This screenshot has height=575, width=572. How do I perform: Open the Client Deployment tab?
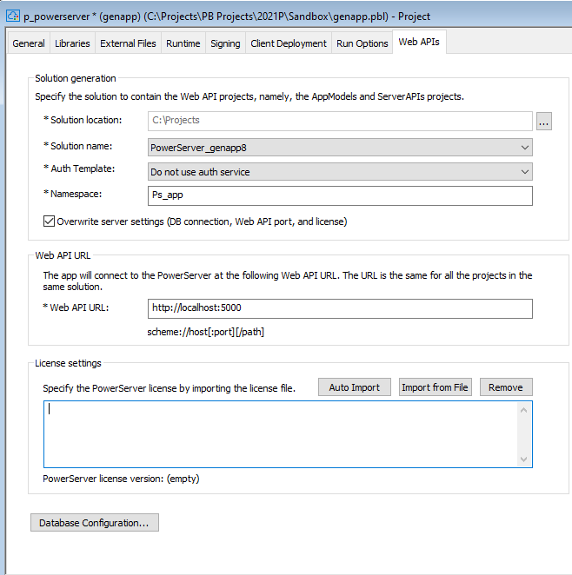(x=289, y=43)
